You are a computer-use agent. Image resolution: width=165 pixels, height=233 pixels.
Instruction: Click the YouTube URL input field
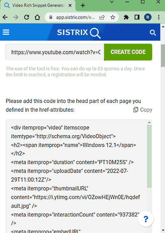point(55,52)
